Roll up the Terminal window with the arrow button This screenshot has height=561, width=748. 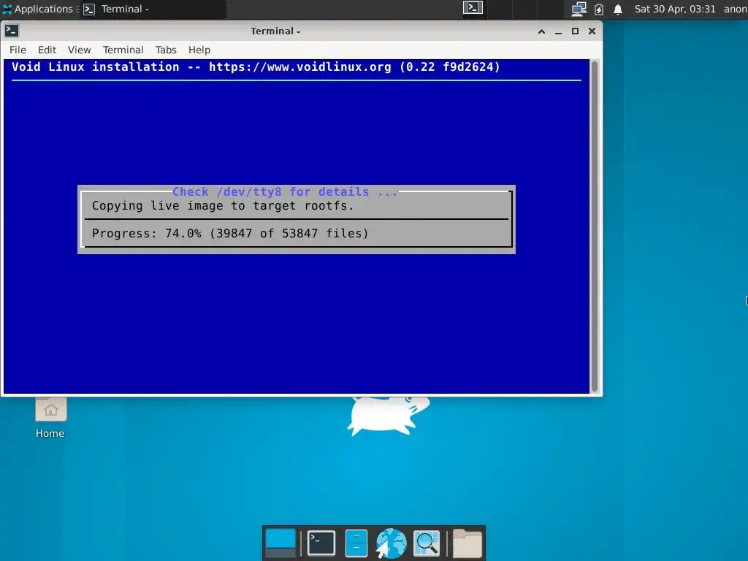(x=541, y=31)
